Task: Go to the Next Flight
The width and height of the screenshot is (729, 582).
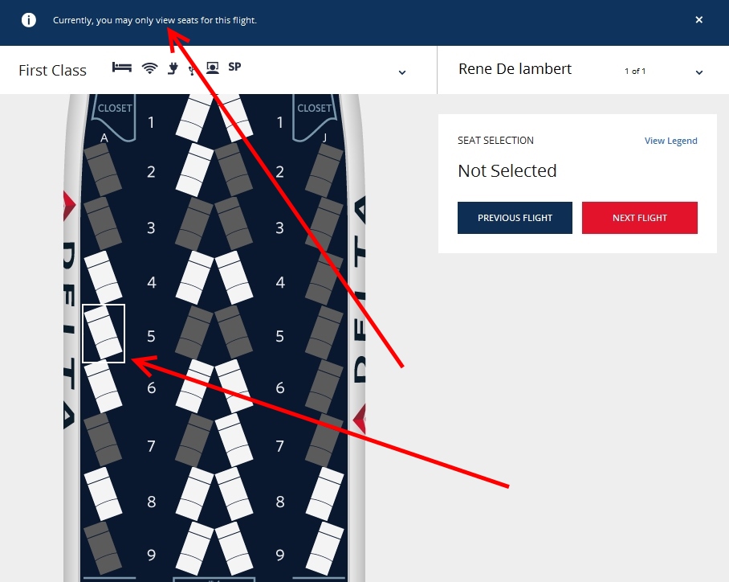Action: pos(639,218)
